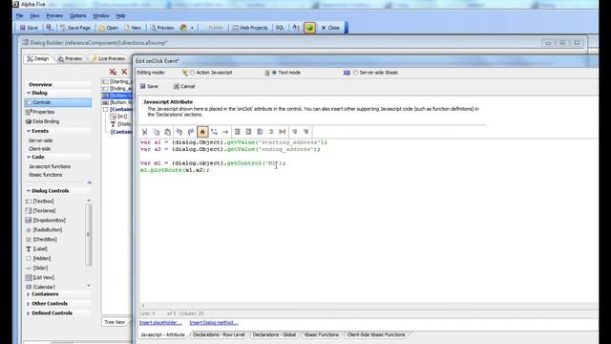Click Save in the main application toolbar
This screenshot has width=611, height=344.
click(x=29, y=28)
